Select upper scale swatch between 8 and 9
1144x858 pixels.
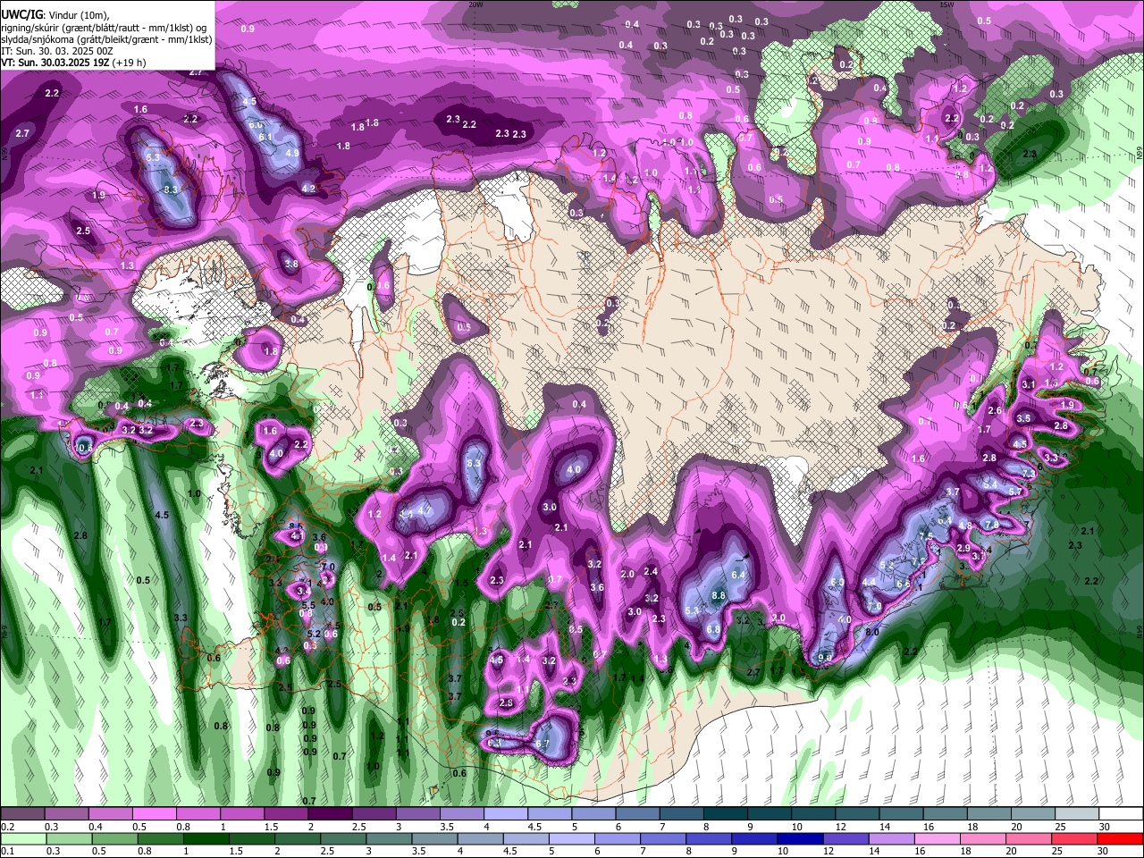point(727,814)
